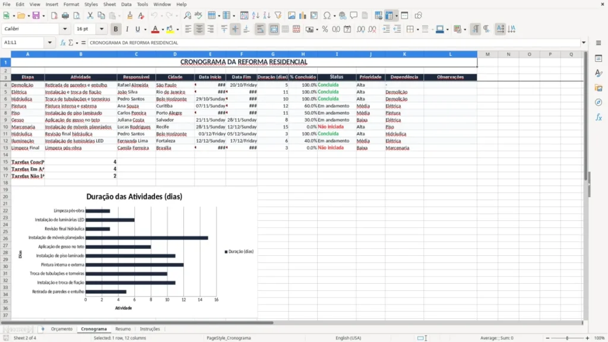
Task: Switch to the Orçamento sheet tab
Action: click(x=62, y=329)
